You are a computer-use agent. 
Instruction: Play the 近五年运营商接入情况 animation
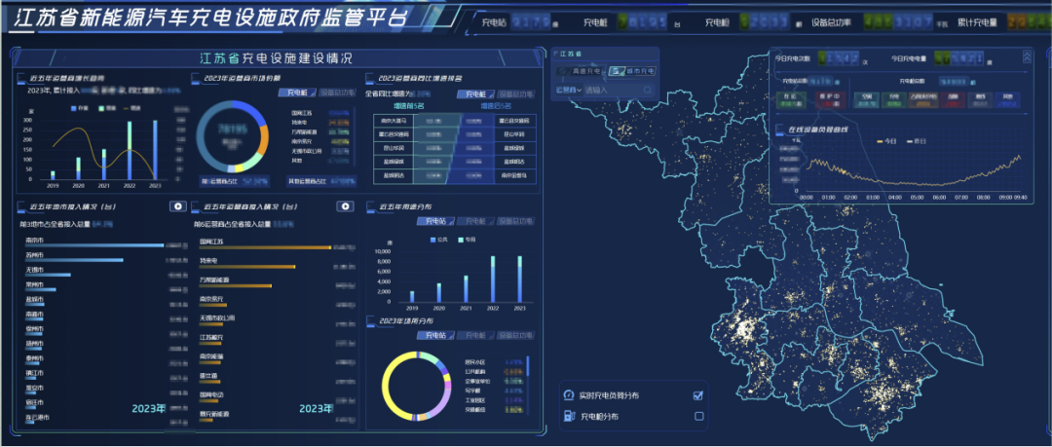pos(346,206)
